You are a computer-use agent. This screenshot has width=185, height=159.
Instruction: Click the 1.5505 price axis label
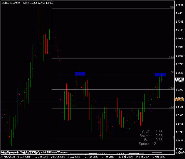tap(180, 149)
